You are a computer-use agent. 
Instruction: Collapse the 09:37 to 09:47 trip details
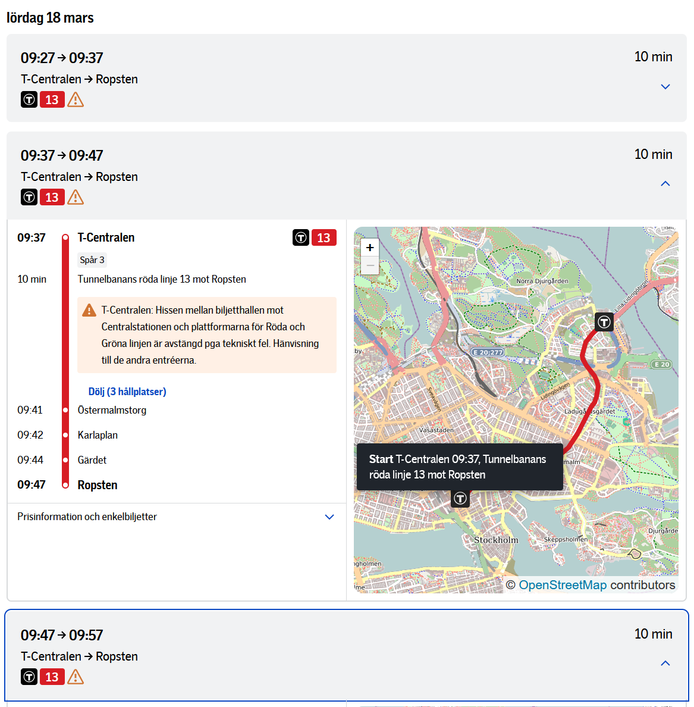pyautogui.click(x=665, y=184)
